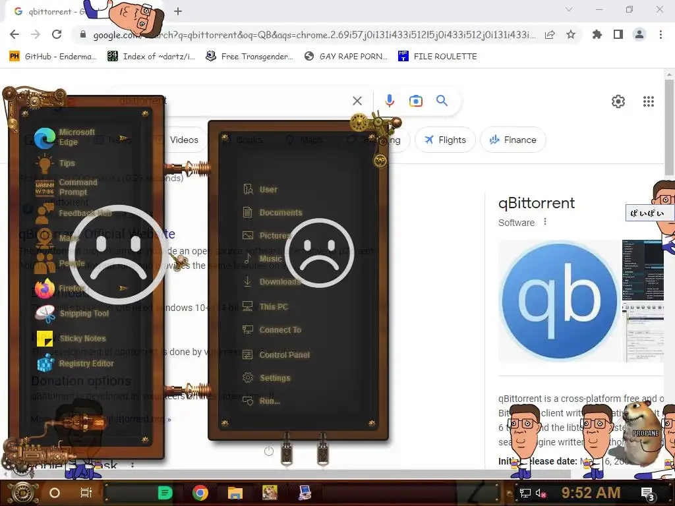Open Cortana circle on taskbar
Screen dimensions: 675x506
tap(55, 493)
